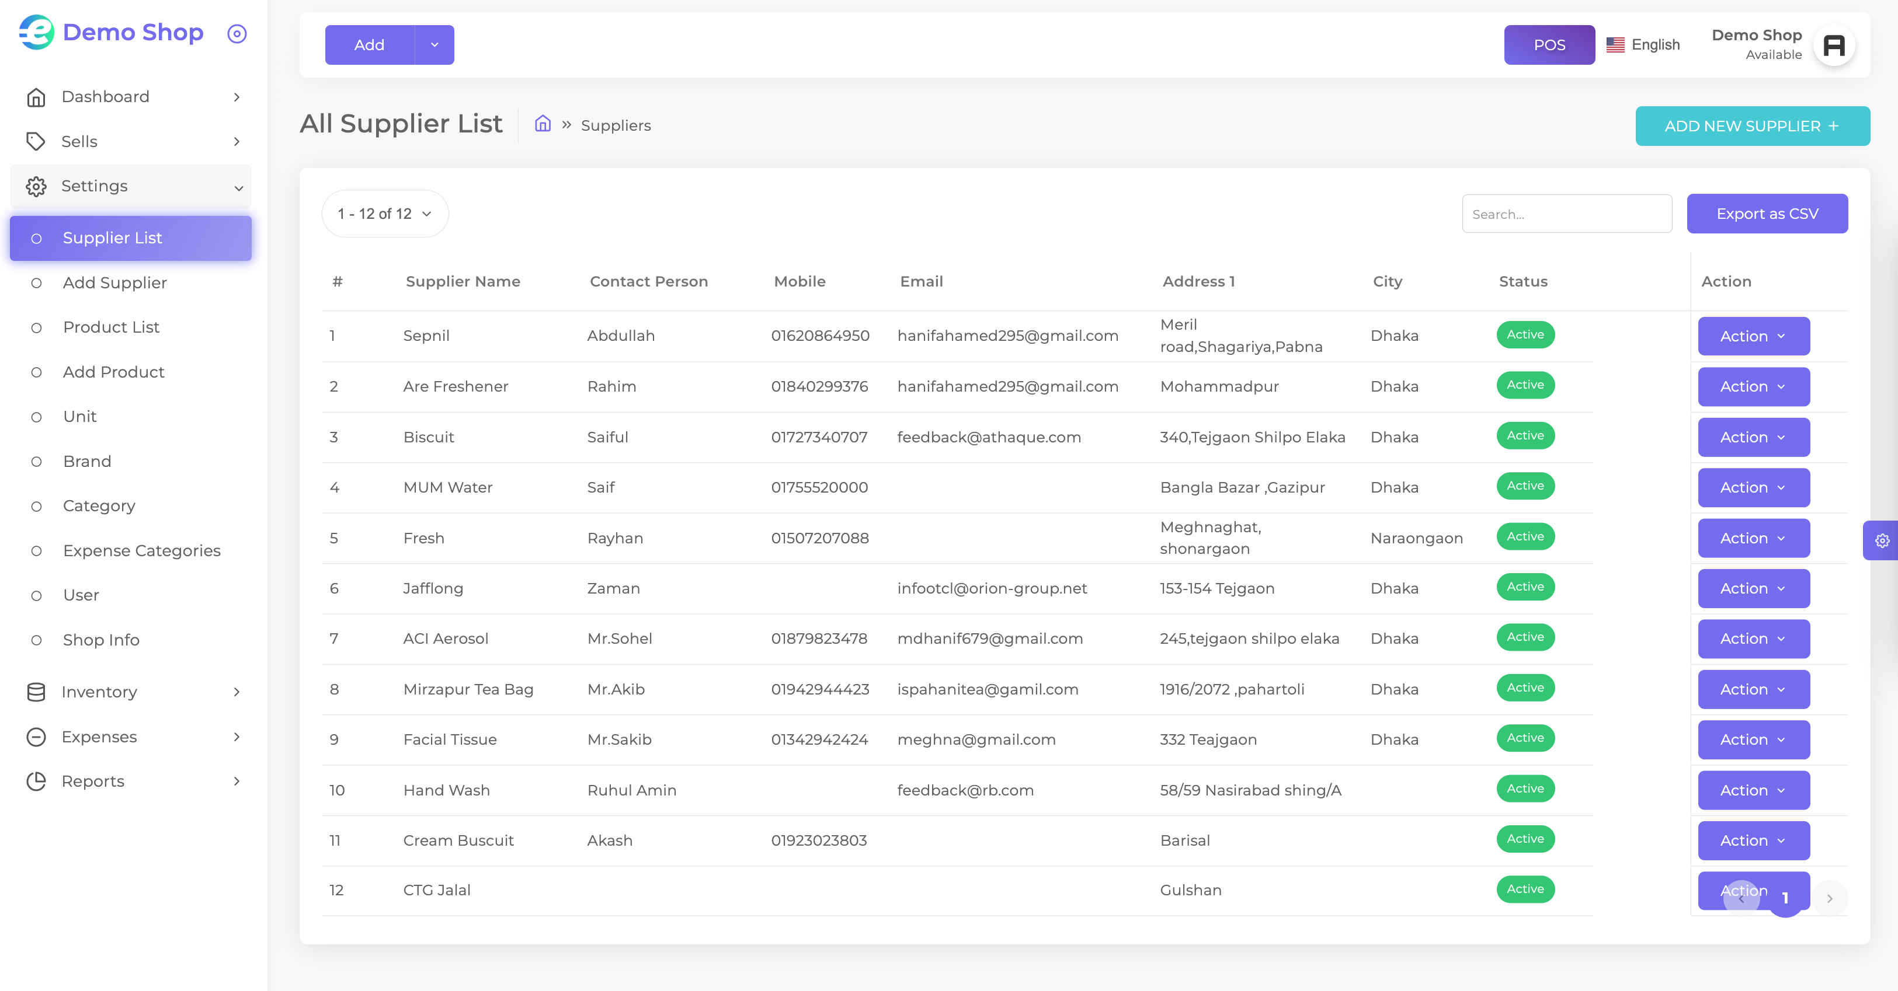This screenshot has width=1898, height=991.
Task: Click the Reports pie chart icon
Action: pyautogui.click(x=36, y=781)
